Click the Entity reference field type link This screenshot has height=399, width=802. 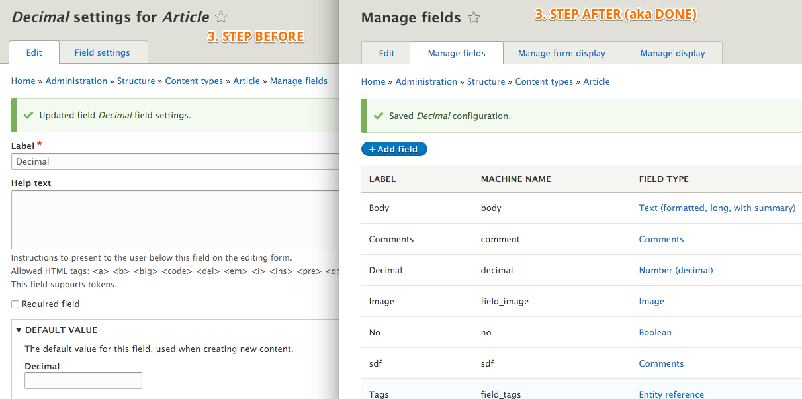[x=671, y=394]
